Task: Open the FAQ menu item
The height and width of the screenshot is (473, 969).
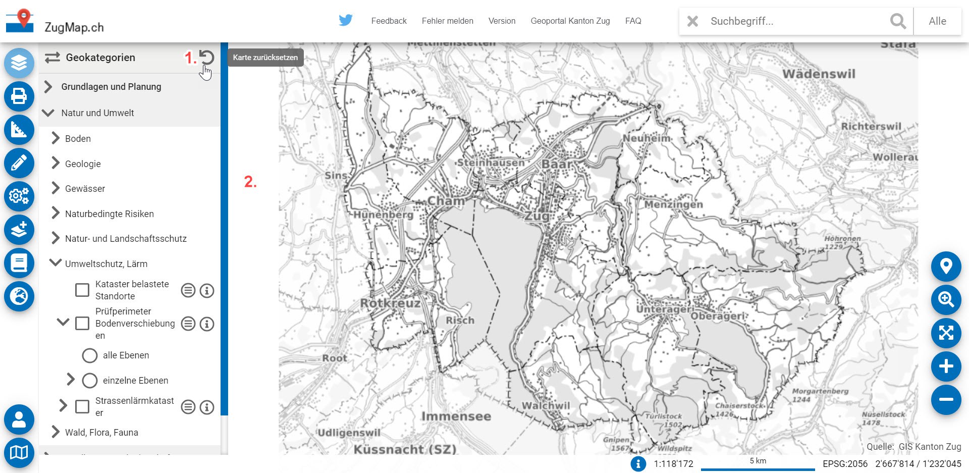Action: tap(633, 21)
